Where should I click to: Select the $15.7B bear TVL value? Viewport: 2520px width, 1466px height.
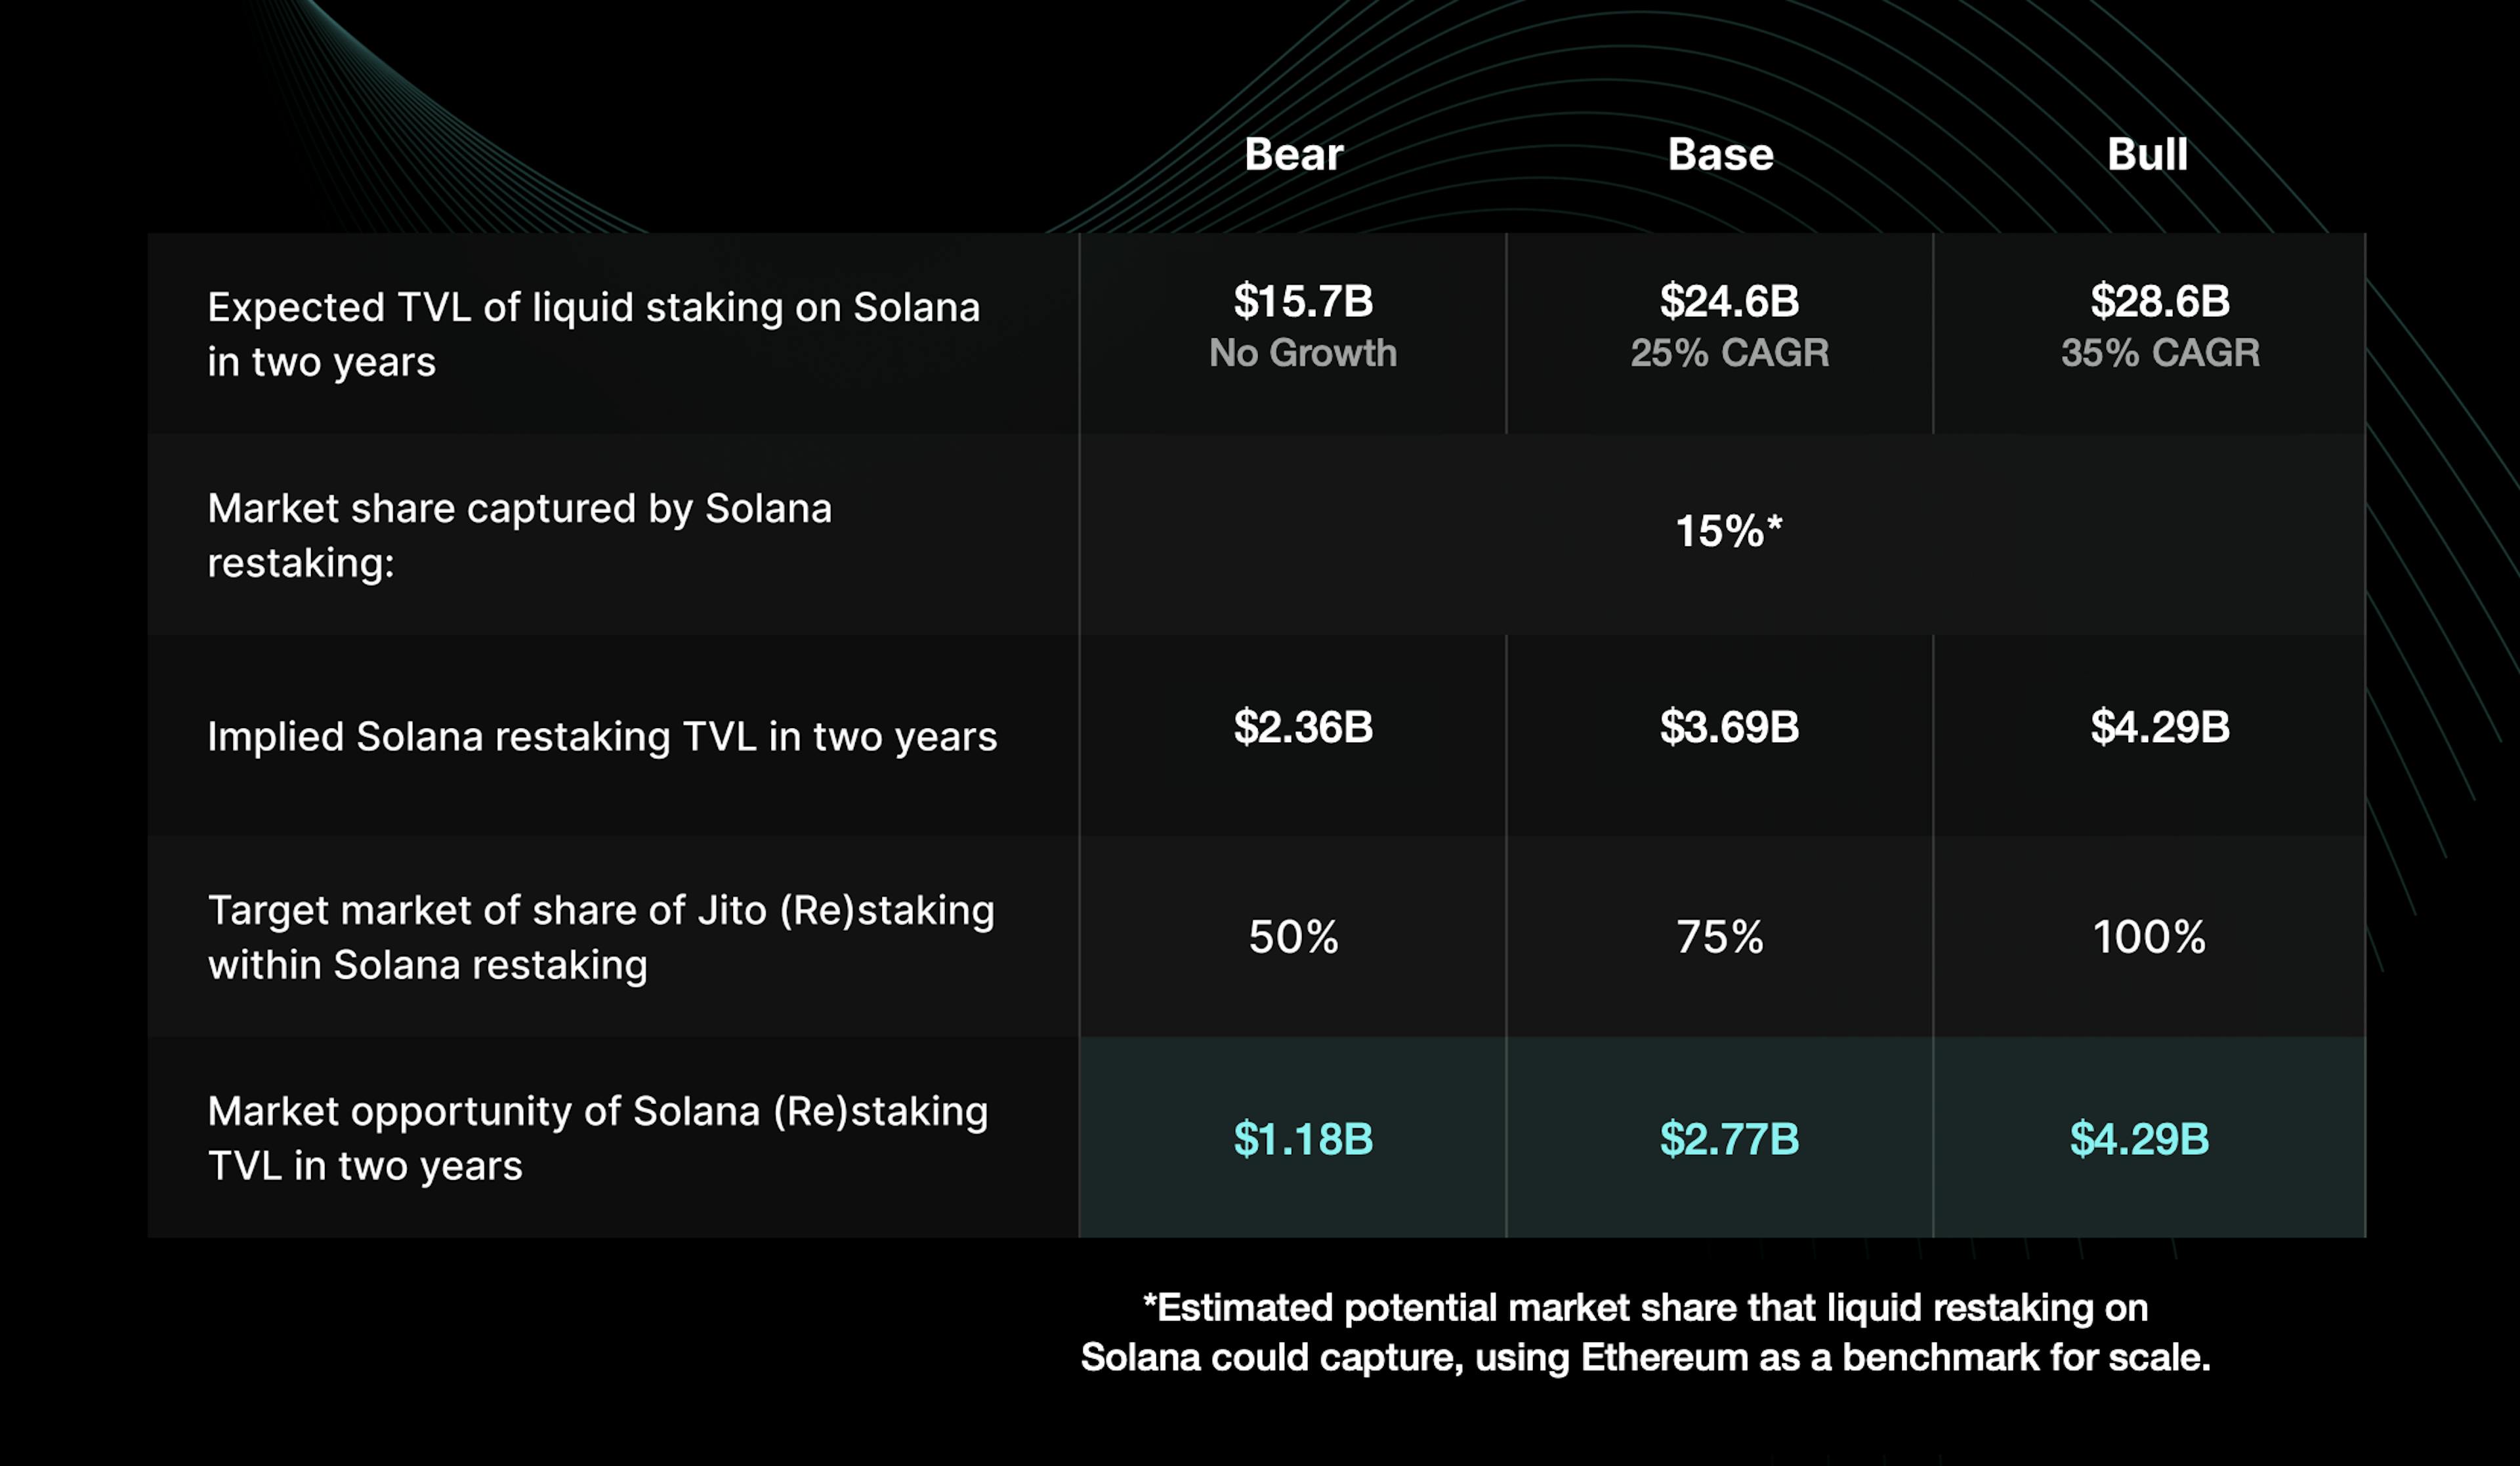tap(1303, 301)
